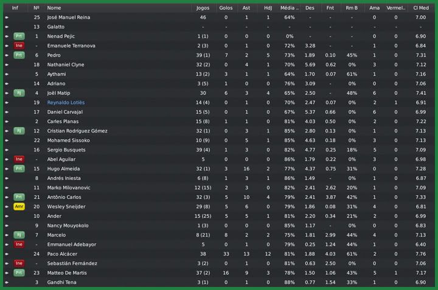Click the Prt badge beside Antônio Carlos
This screenshot has width=438, height=290.
pyautogui.click(x=19, y=197)
